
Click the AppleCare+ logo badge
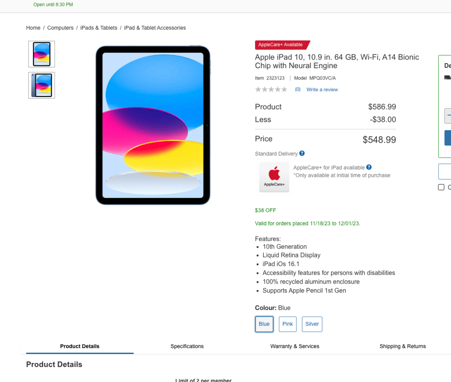tap(274, 177)
